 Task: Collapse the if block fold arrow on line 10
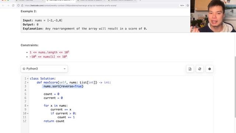[x=28, y=113]
